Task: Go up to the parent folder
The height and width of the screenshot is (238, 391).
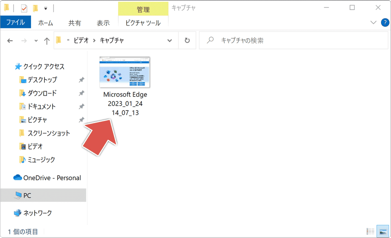Action: tap(47, 40)
